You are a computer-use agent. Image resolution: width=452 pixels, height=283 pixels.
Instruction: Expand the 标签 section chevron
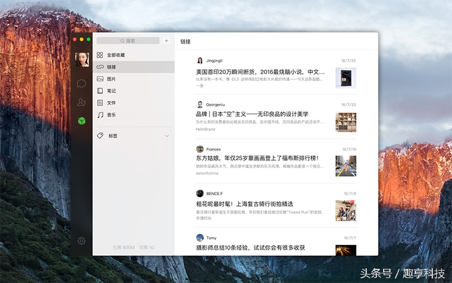pos(167,136)
